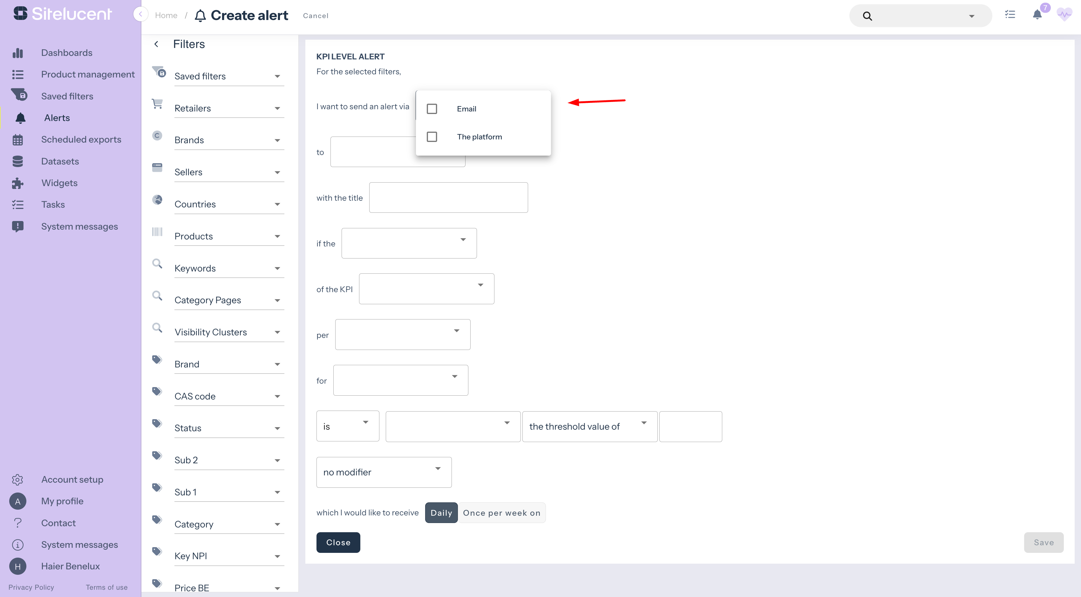Viewport: 1081px width, 597px height.
Task: Select Once per week on option
Action: [x=501, y=513]
